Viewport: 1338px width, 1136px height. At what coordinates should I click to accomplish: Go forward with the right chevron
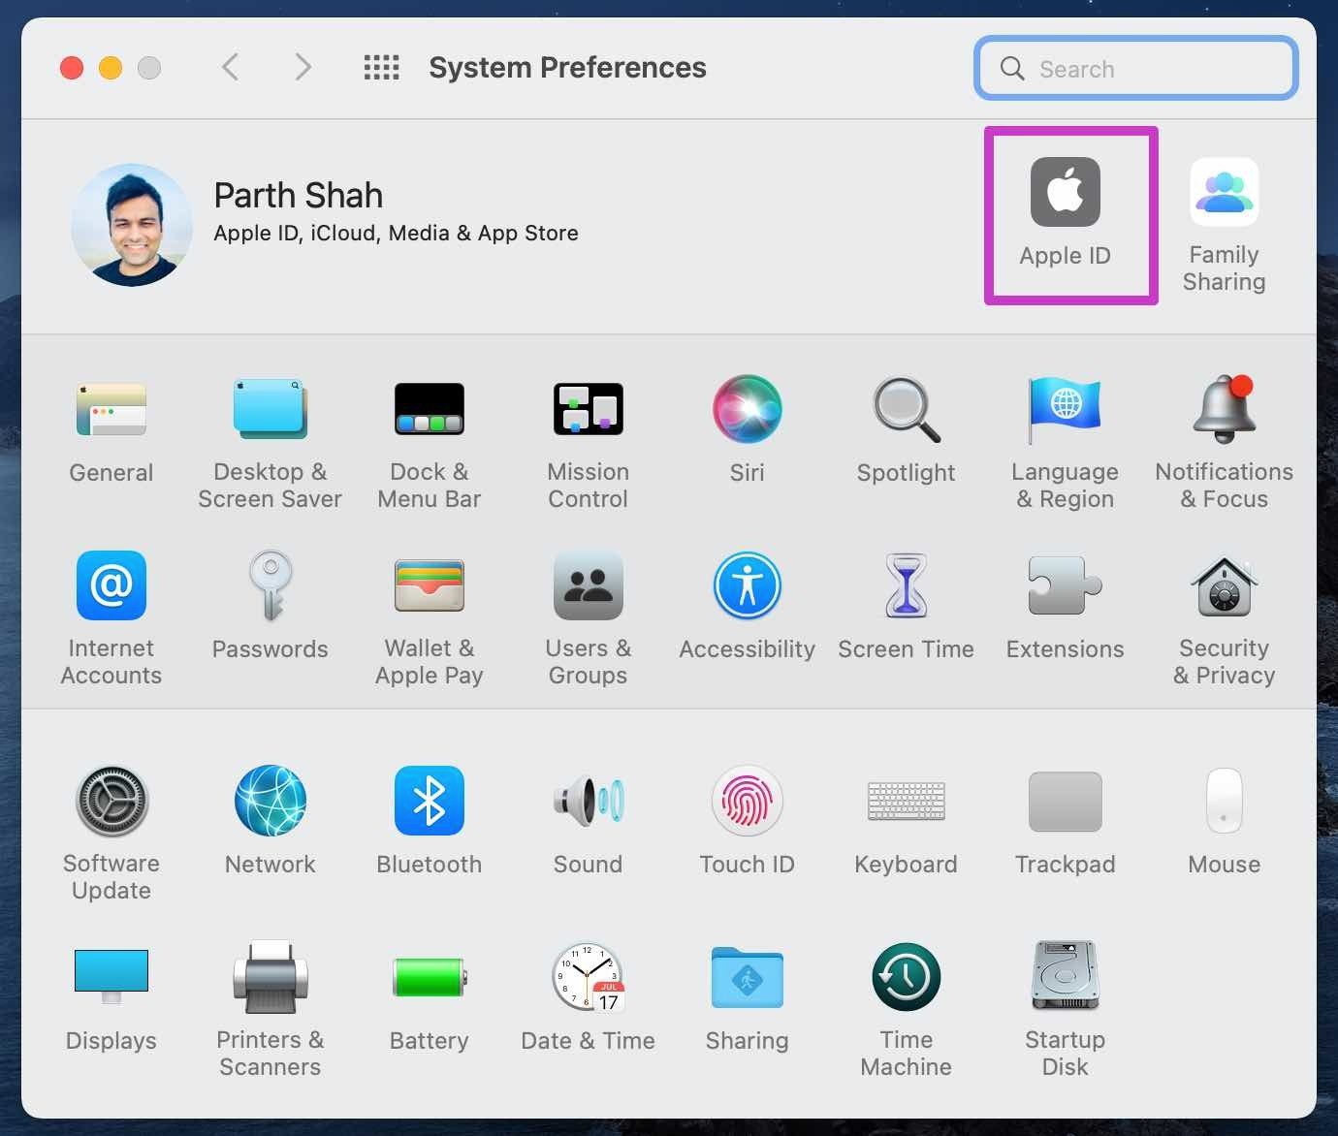(303, 67)
